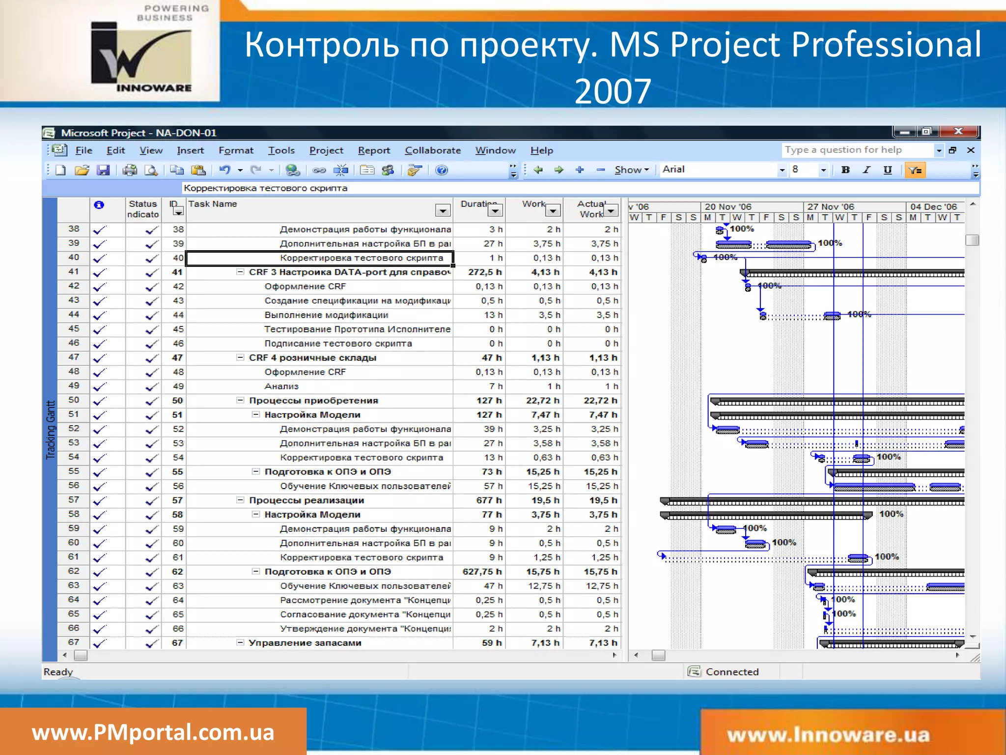Collapse Процессы реализации summary task
The width and height of the screenshot is (1006, 755).
point(240,500)
